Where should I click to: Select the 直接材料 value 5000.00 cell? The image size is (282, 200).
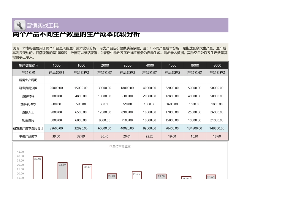click(56, 96)
